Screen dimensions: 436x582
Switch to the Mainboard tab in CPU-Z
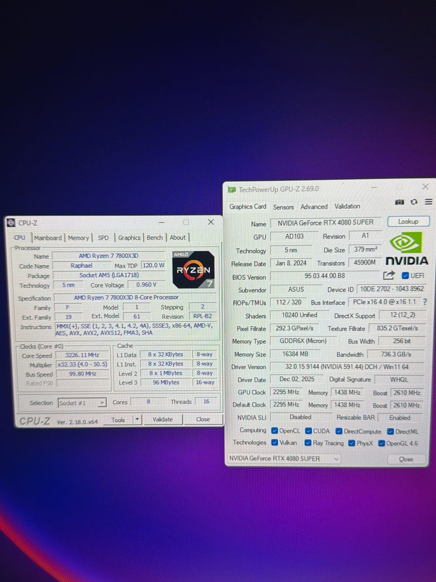click(x=48, y=238)
